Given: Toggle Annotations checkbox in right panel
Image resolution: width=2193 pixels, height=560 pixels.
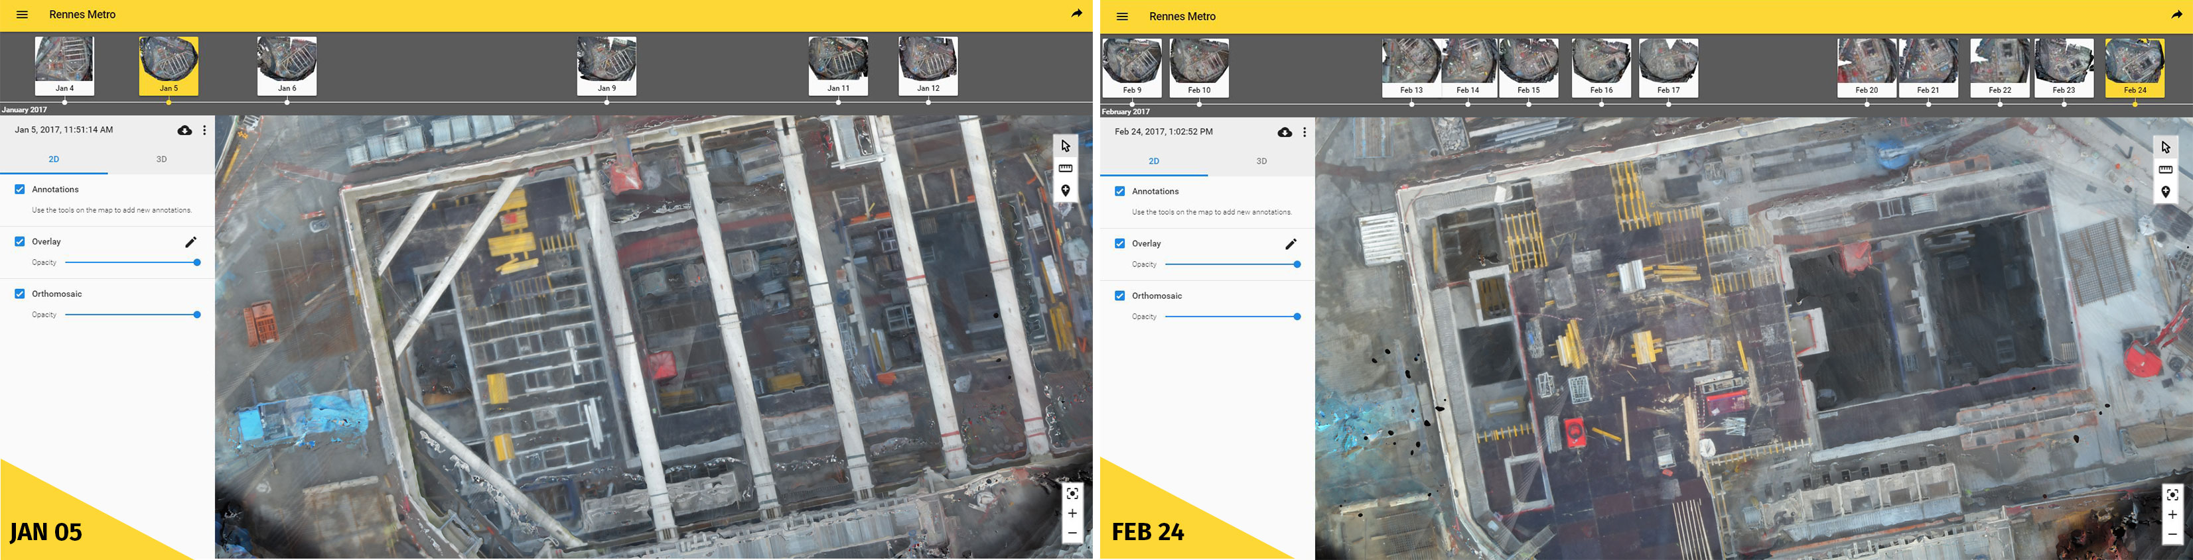Looking at the screenshot, I should coord(1119,192).
